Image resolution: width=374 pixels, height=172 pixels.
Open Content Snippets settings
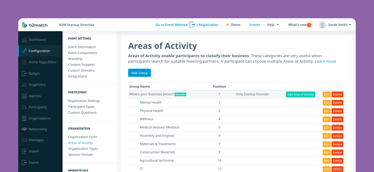tap(81, 64)
